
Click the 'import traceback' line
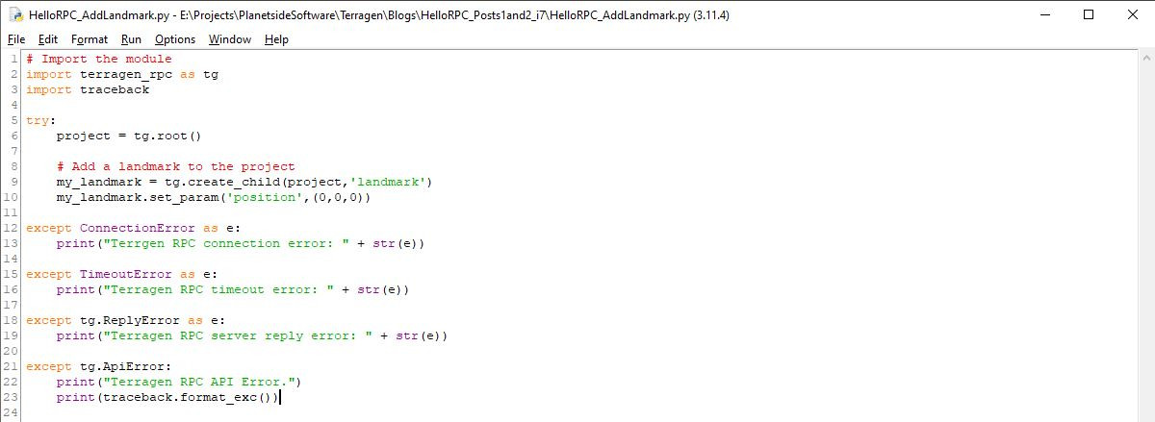point(88,89)
